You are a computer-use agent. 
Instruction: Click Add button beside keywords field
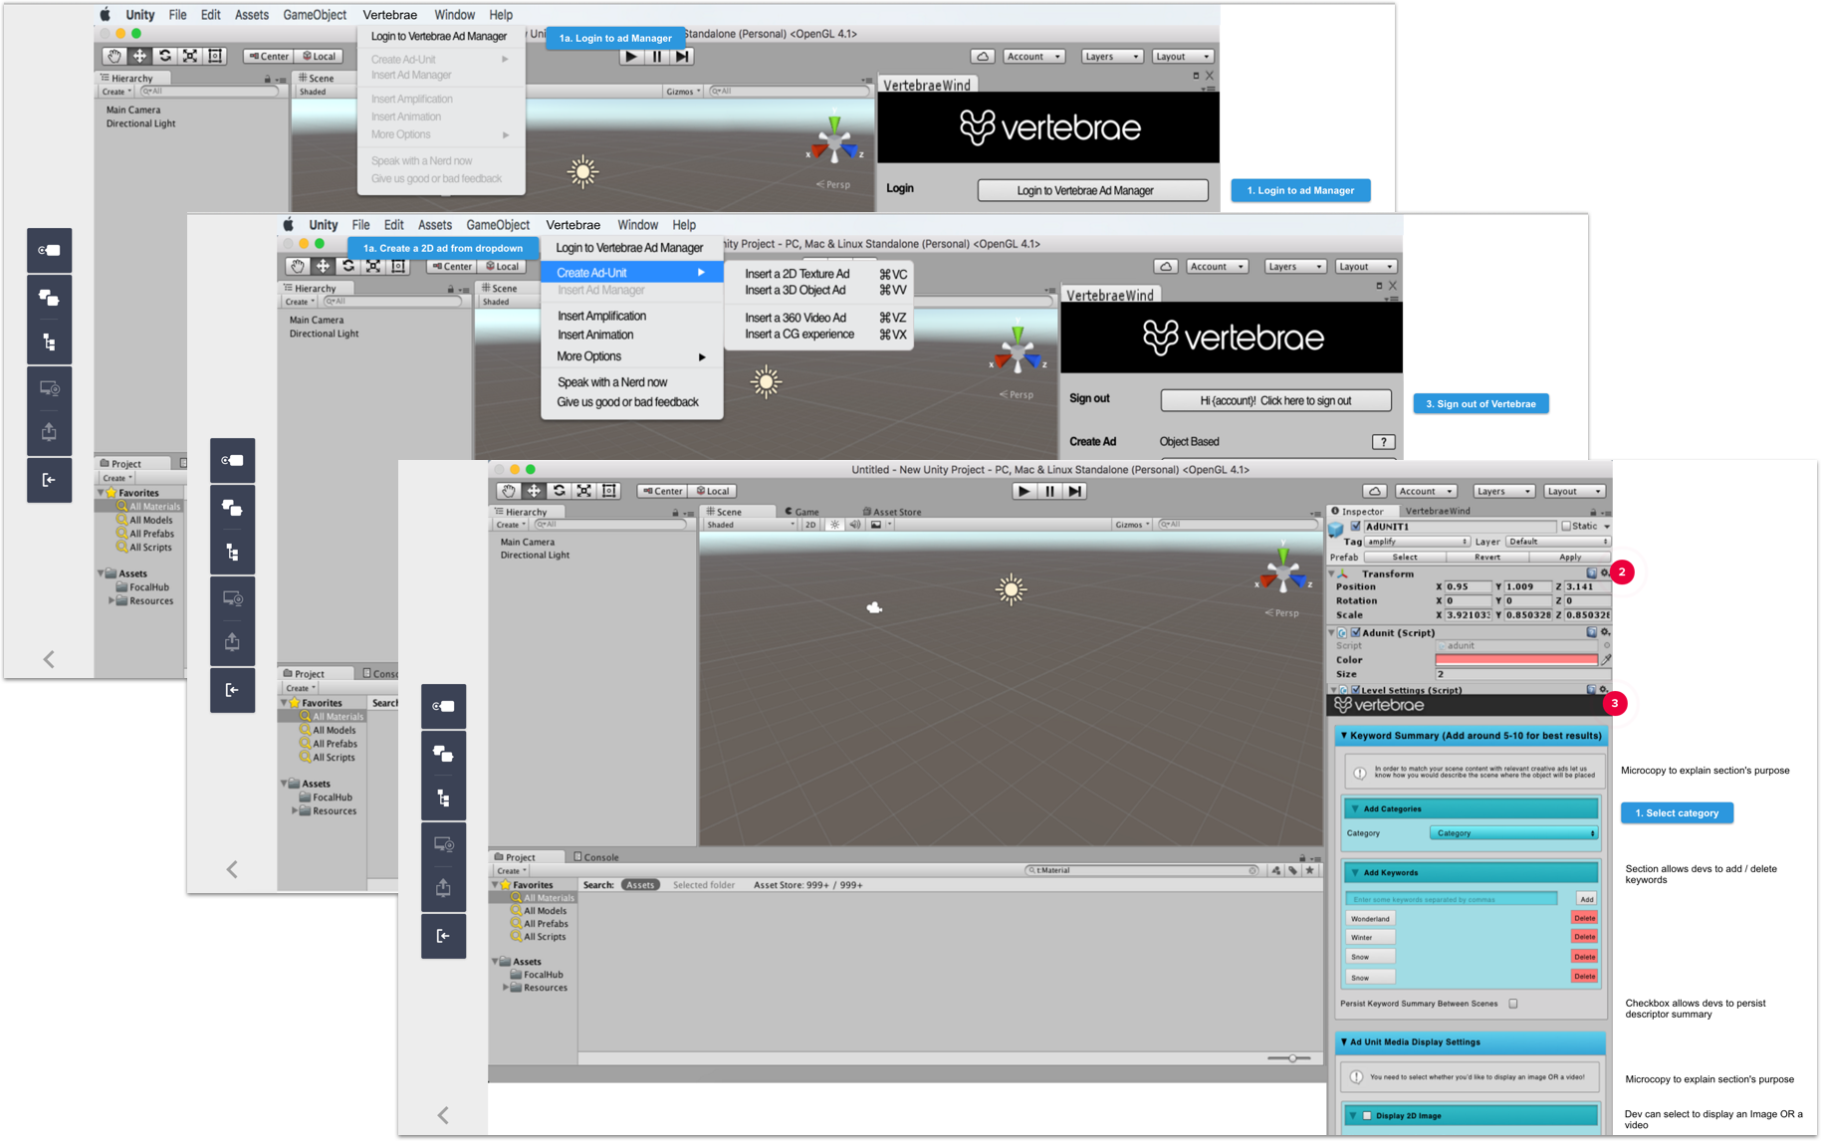click(x=1586, y=899)
